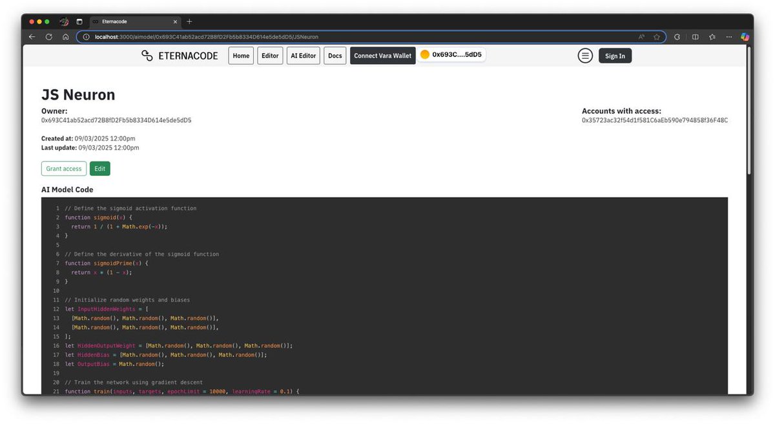
Task: Click the line with let InputHiddenWeights
Action: coord(107,309)
